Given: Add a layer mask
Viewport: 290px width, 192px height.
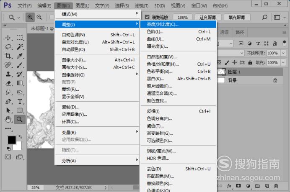Looking at the screenshot, I should coord(238,186).
